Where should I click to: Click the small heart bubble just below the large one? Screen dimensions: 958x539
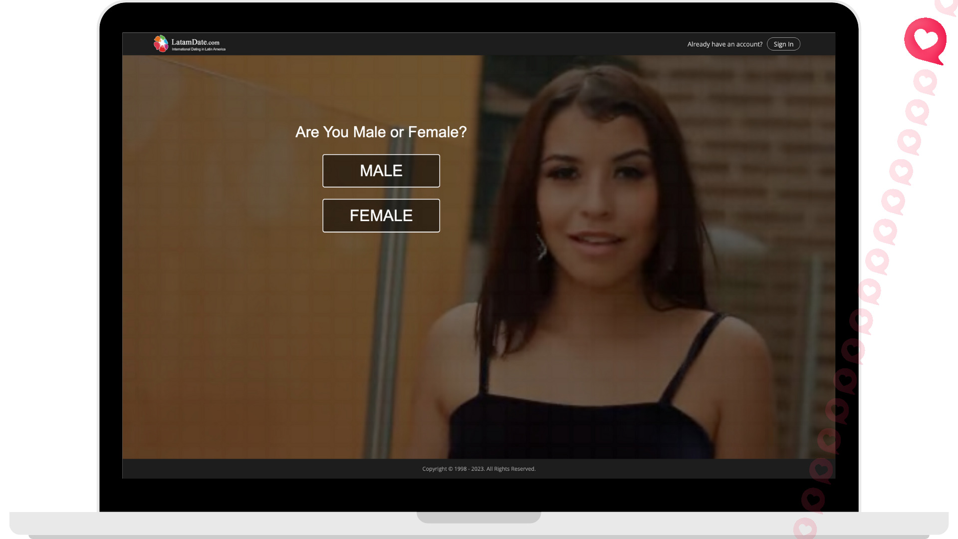[x=926, y=81]
